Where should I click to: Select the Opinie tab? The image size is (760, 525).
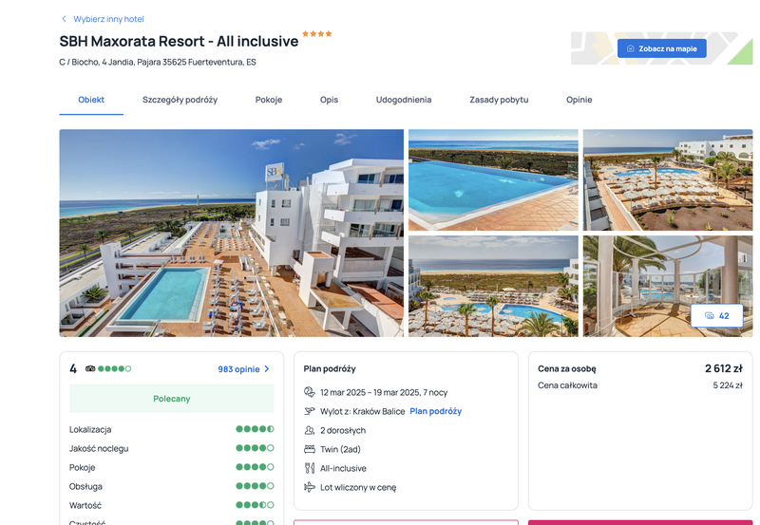[579, 100]
